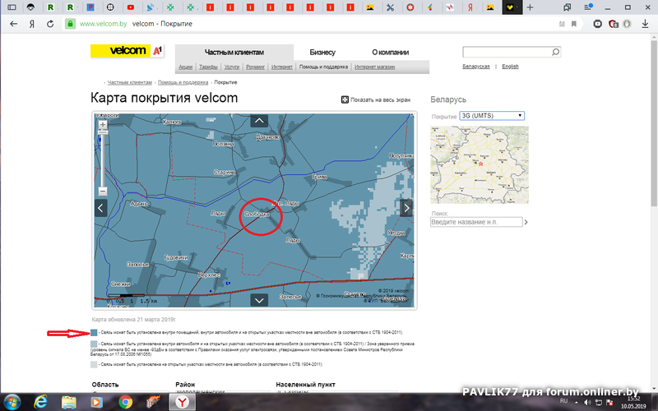The height and width of the screenshot is (411, 658).
Task: Click breadcrumb Помощь и поддержка
Action: point(183,82)
